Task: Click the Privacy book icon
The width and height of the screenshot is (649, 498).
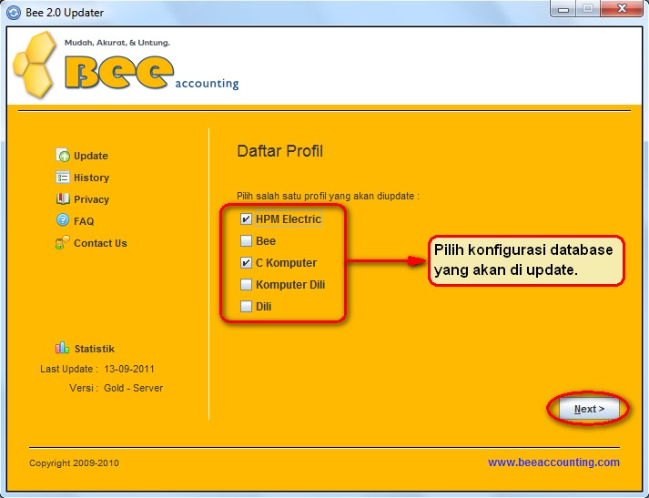Action: click(x=63, y=199)
